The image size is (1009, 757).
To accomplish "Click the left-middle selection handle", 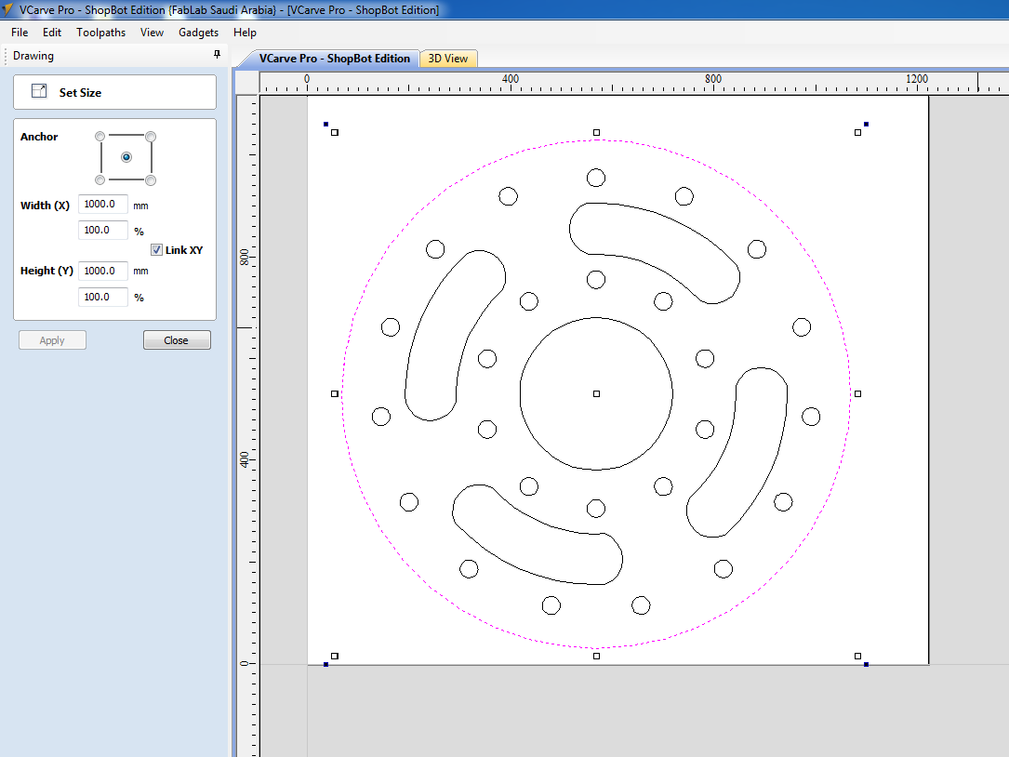I will [335, 394].
